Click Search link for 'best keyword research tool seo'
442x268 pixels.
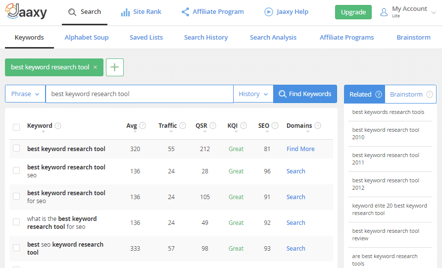coord(295,171)
